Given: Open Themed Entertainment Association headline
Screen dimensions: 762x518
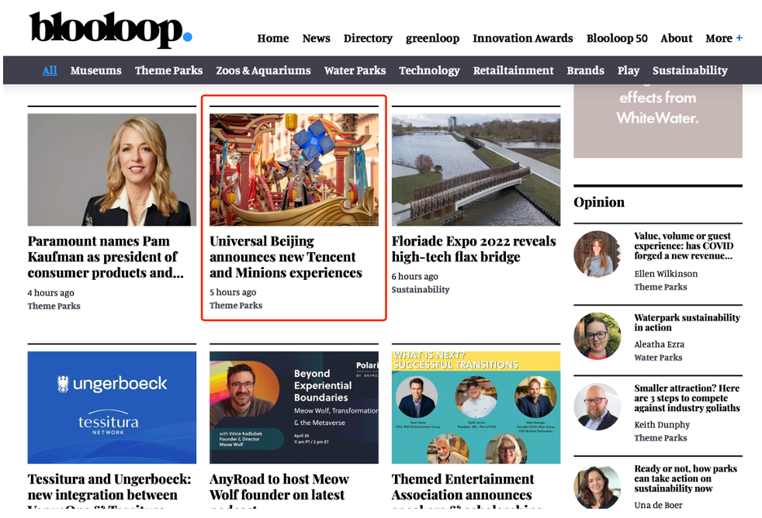Looking at the screenshot, I should pos(466,490).
